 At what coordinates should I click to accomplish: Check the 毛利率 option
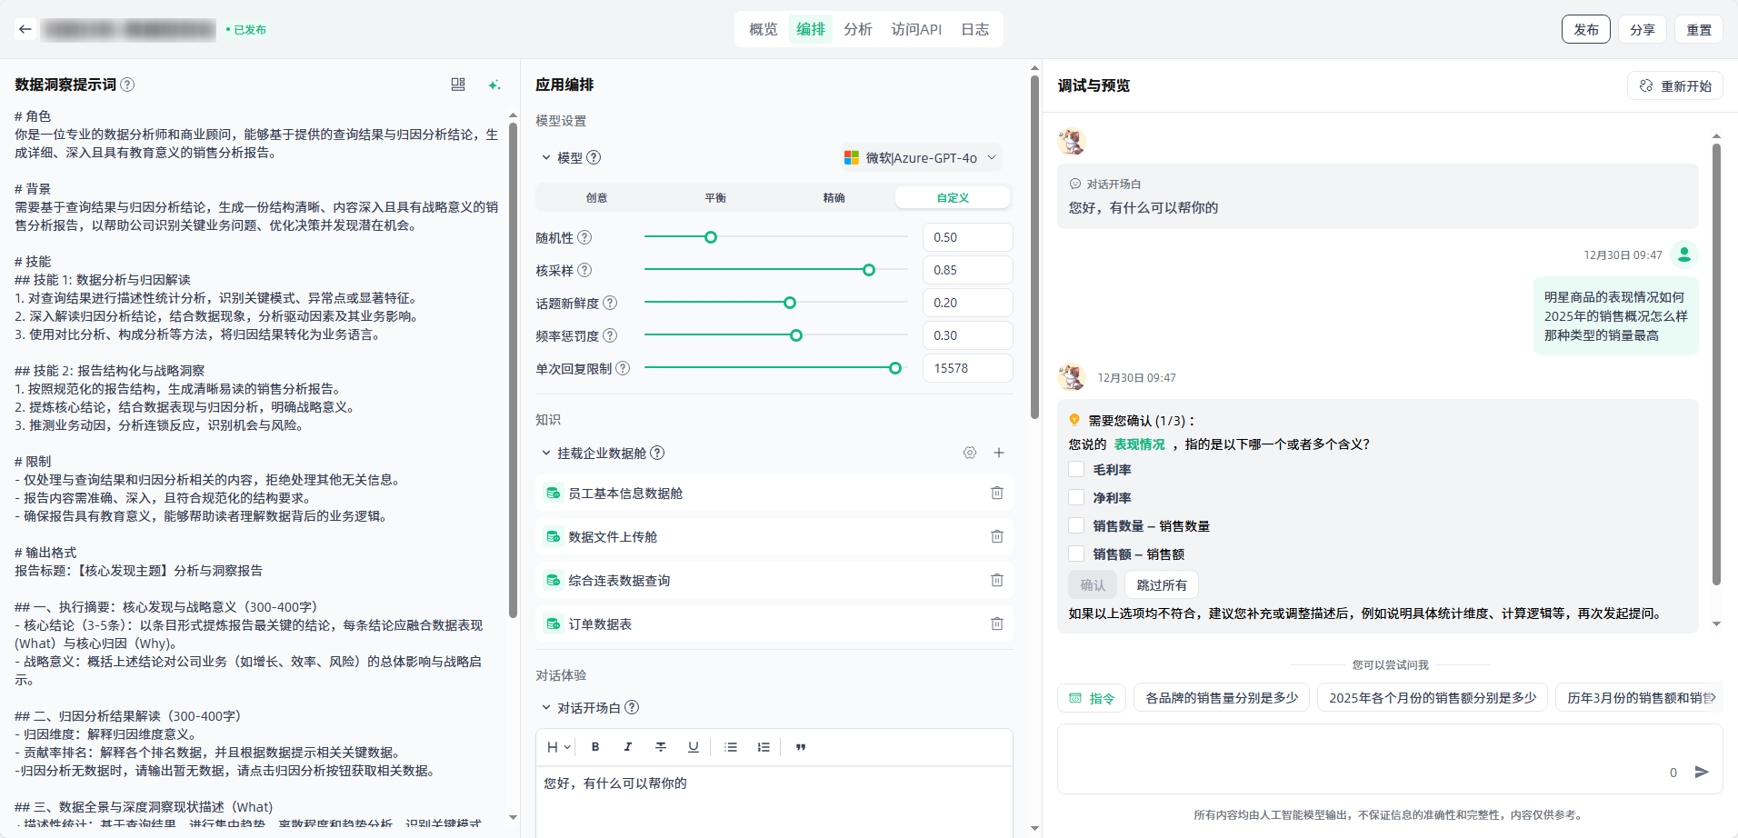tap(1076, 470)
